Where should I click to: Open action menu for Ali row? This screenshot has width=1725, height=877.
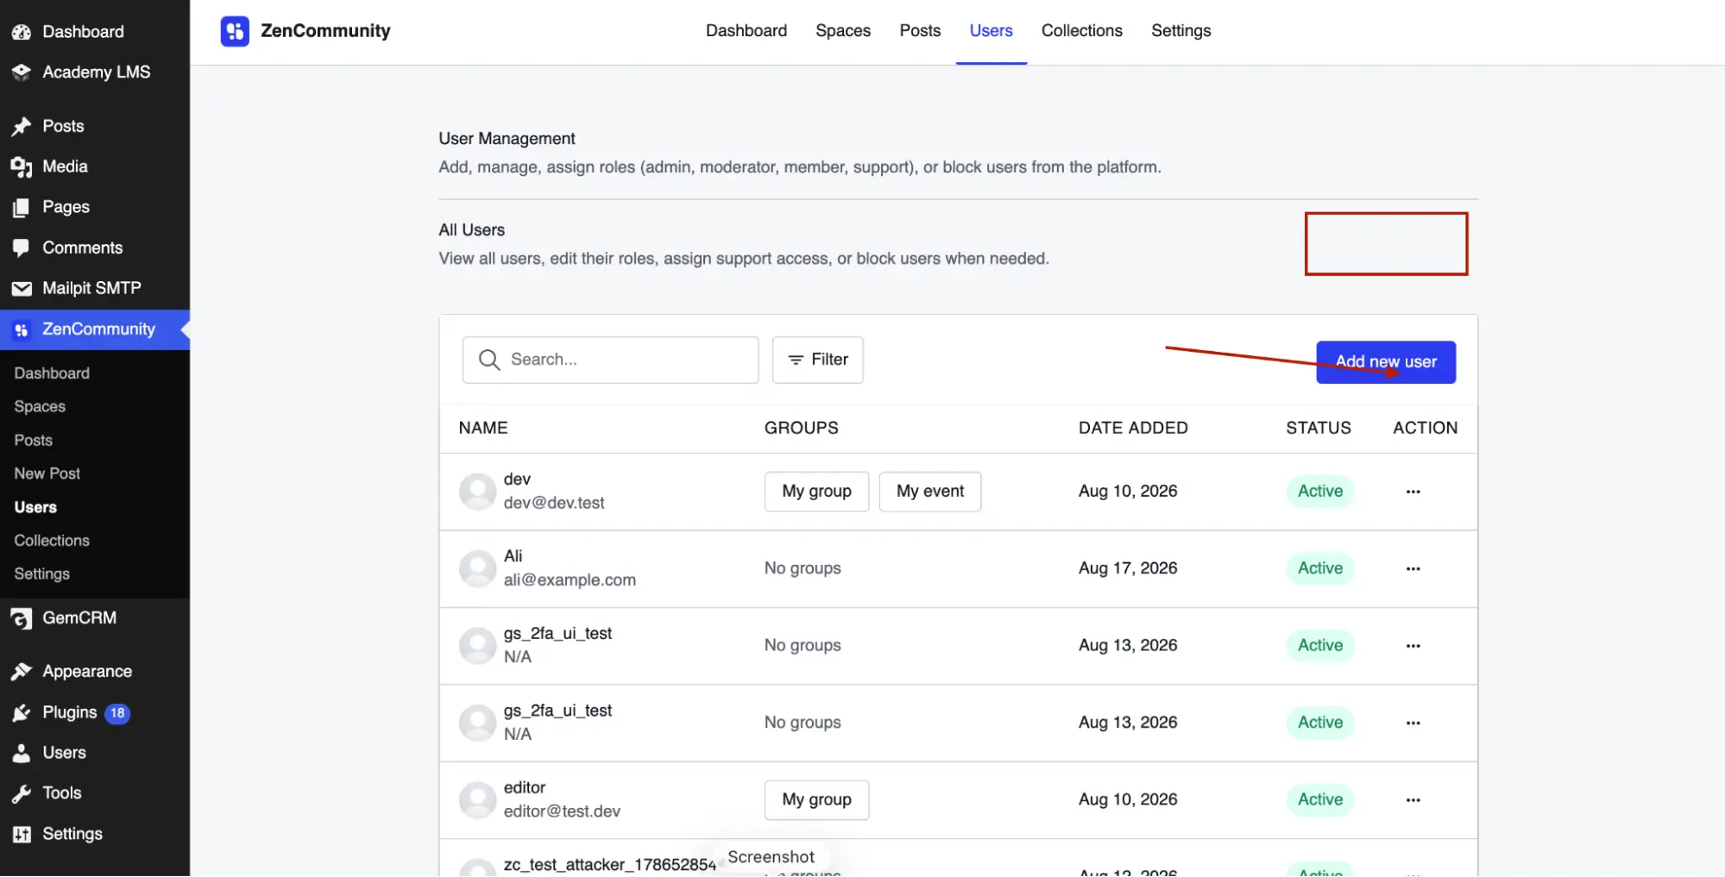1413,568
